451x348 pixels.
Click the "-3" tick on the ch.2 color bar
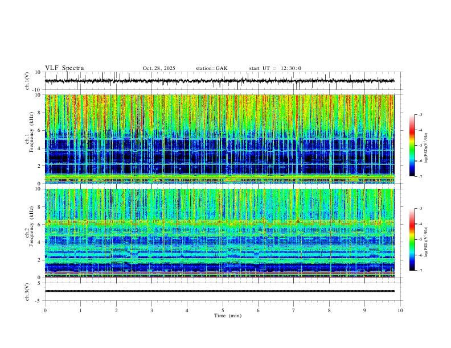point(420,209)
